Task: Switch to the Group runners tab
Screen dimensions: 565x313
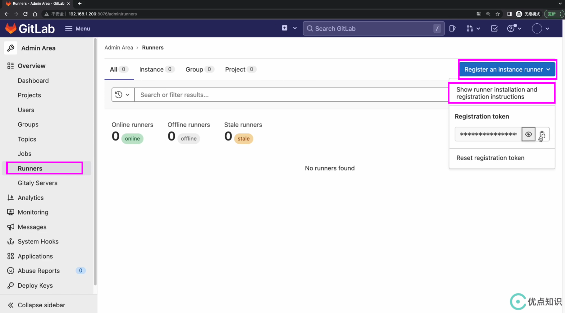Action: [200, 69]
